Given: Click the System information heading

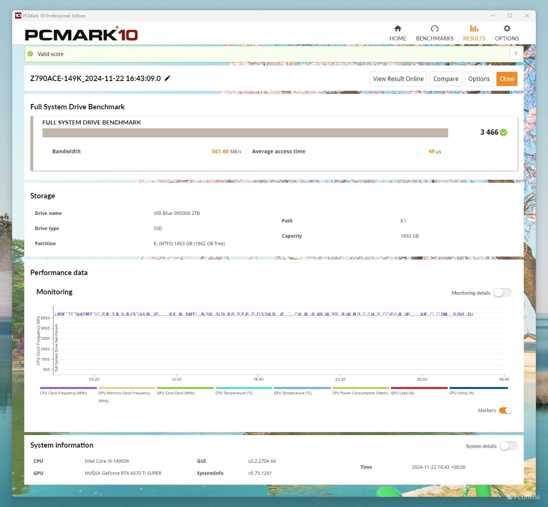Looking at the screenshot, I should point(62,445).
